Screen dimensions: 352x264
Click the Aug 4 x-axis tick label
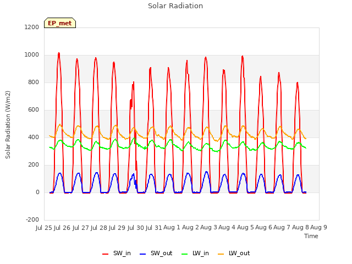227,227
